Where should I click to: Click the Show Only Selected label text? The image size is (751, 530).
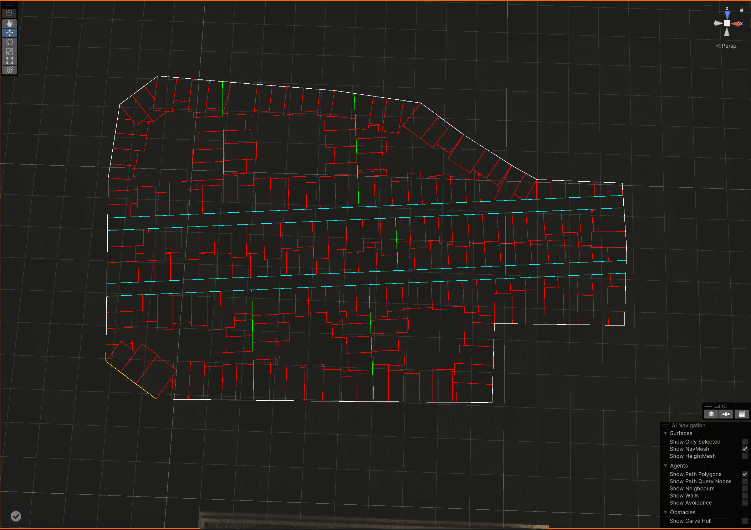[695, 442]
